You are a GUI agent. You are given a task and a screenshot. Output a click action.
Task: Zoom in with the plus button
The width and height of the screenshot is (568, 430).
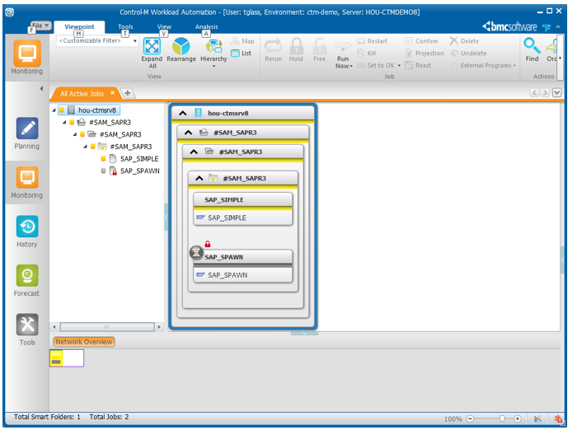517,418
